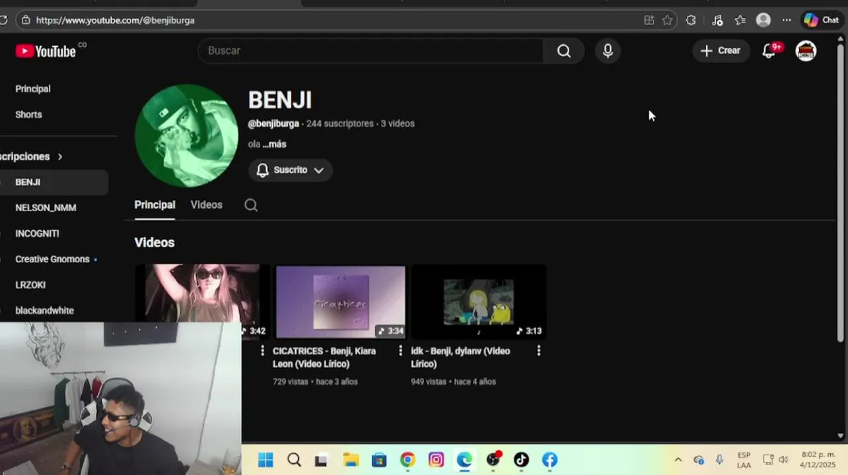Open OBS Studio from taskbar
The image size is (848, 475).
pos(493,460)
